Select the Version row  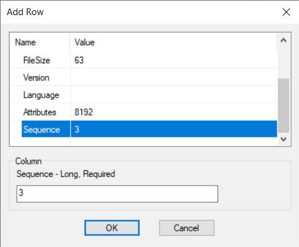point(144,78)
